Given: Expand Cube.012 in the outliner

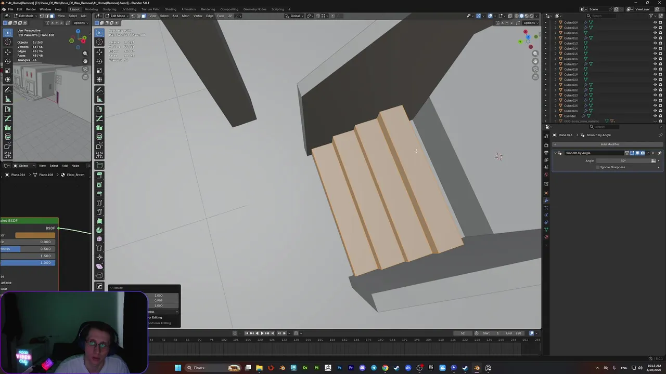Looking at the screenshot, I should tap(555, 38).
